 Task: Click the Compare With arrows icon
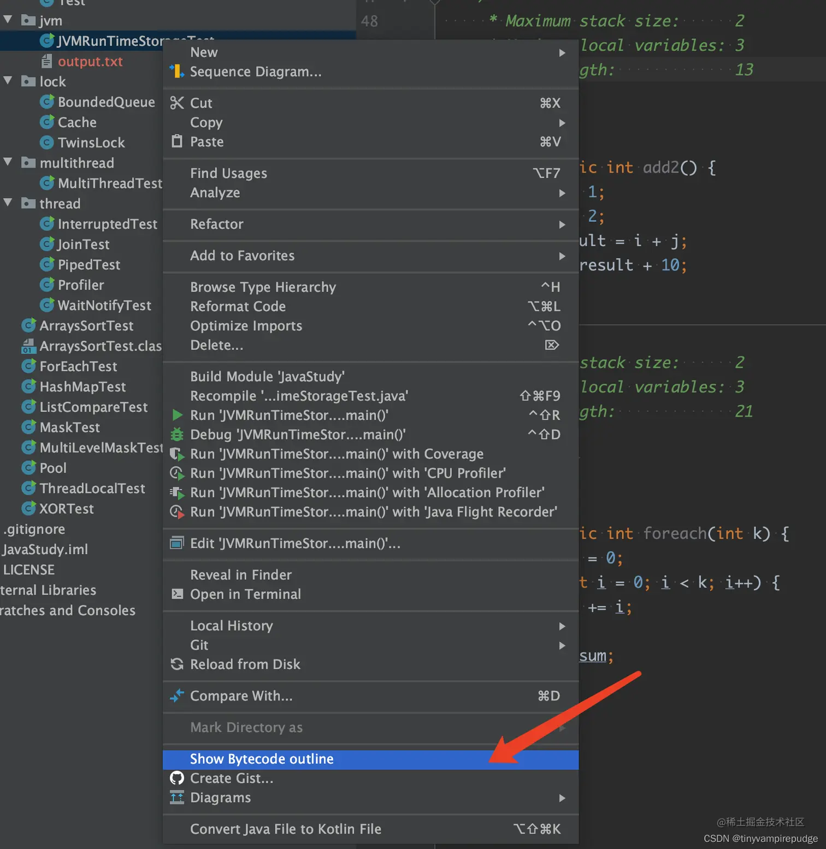point(177,696)
